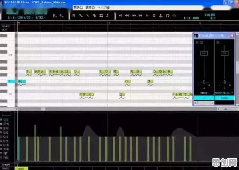Click the mixer horizontal scrollbar right arrow

point(212,103)
